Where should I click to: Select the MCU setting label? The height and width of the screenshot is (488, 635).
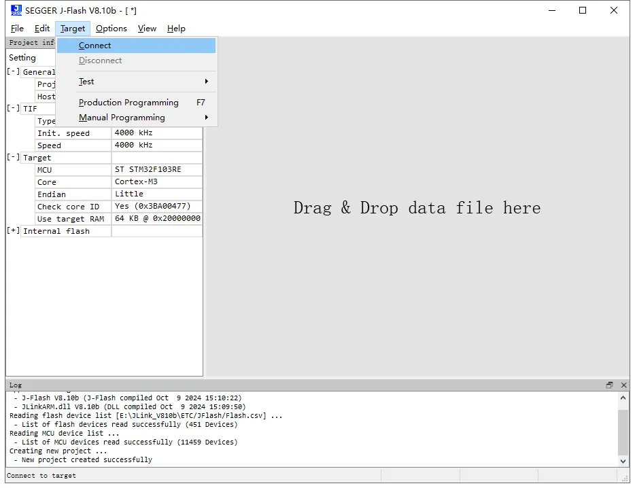click(73, 170)
